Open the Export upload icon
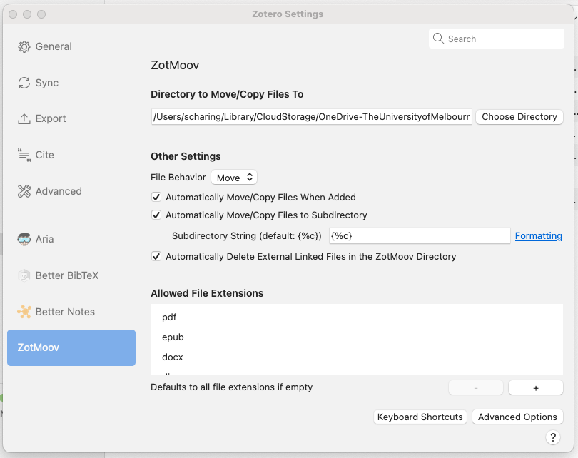The width and height of the screenshot is (578, 458). (x=24, y=119)
